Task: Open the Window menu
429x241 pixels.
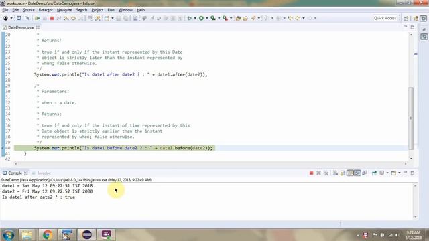Action: tap(125, 10)
